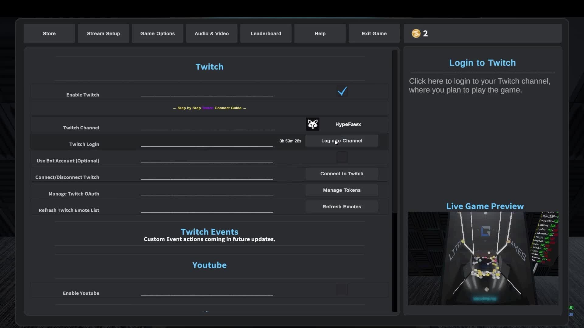The height and width of the screenshot is (328, 584).
Task: Open the Game Options tab
Action: (158, 33)
